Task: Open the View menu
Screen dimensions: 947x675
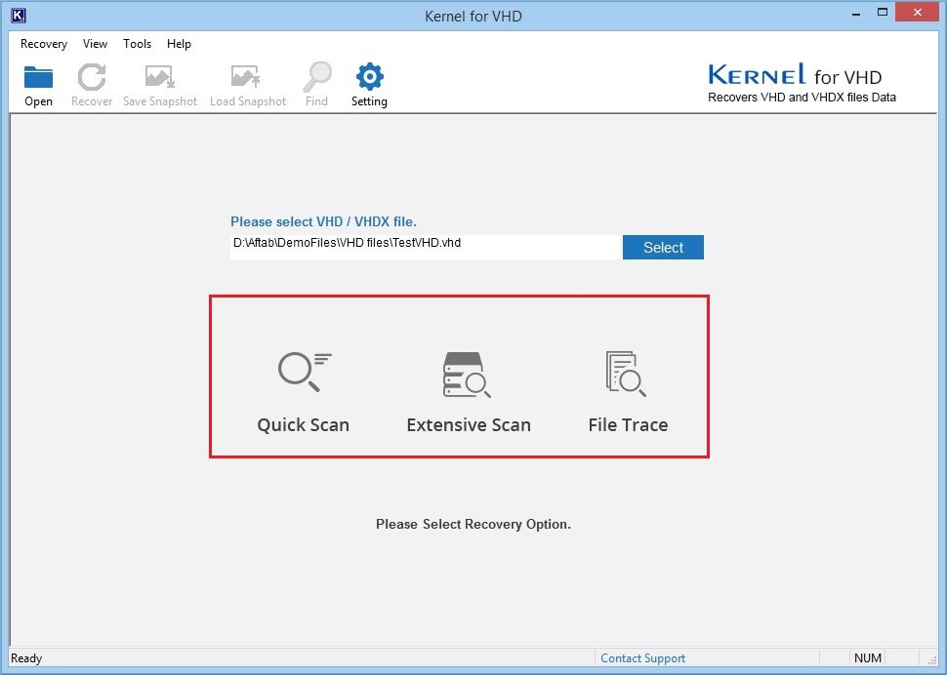Action: (x=95, y=44)
